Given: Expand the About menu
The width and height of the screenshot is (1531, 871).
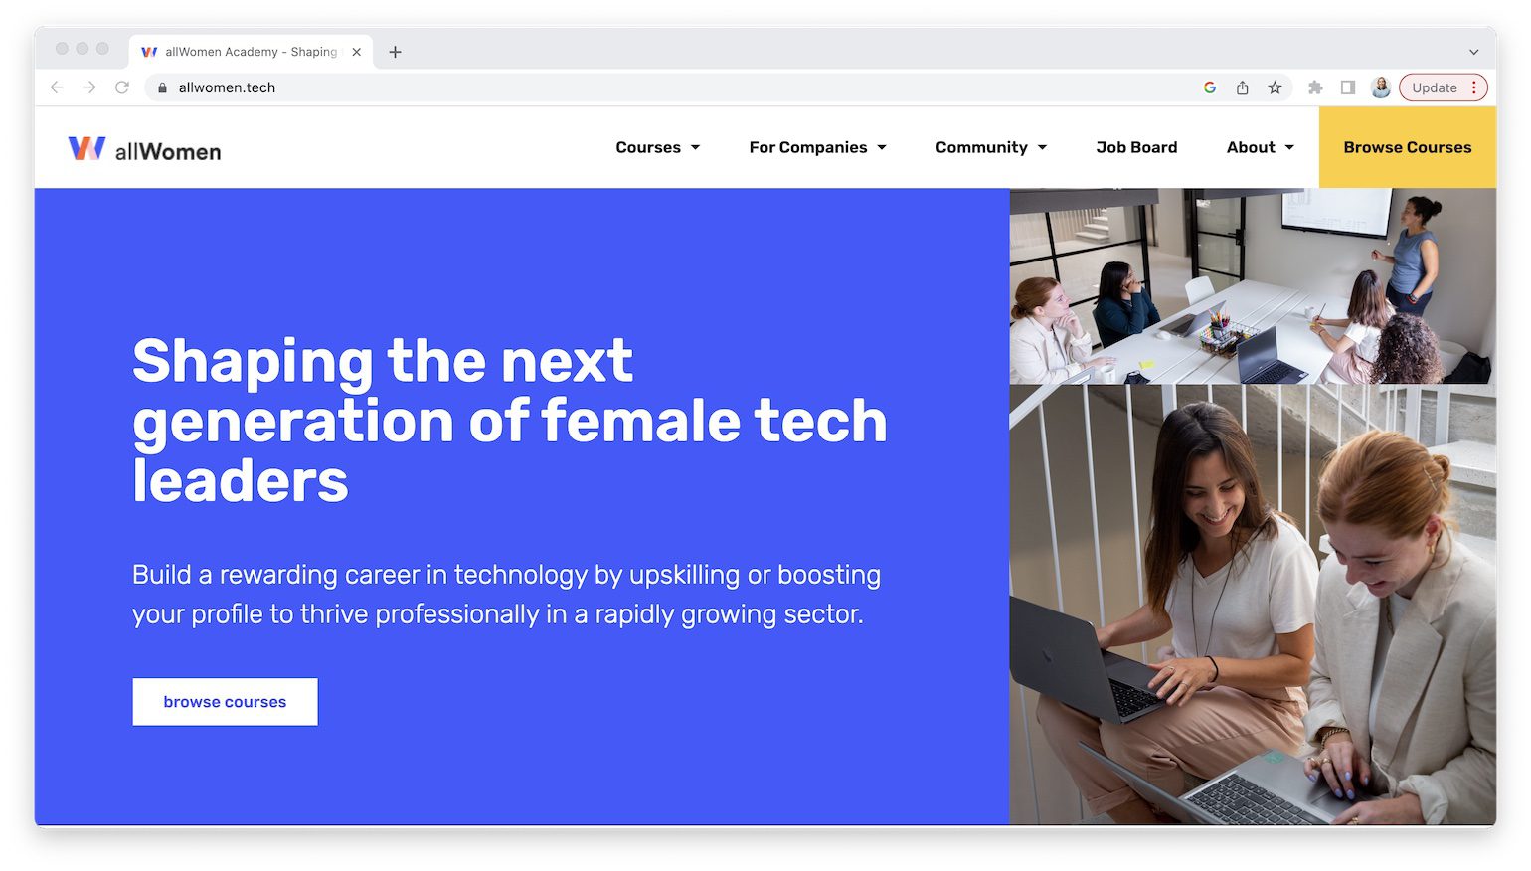Looking at the screenshot, I should click(1259, 147).
